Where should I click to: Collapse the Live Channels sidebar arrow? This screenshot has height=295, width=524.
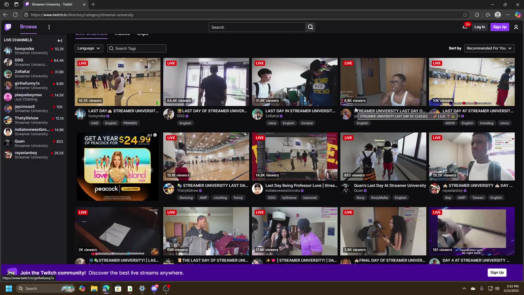pos(60,41)
